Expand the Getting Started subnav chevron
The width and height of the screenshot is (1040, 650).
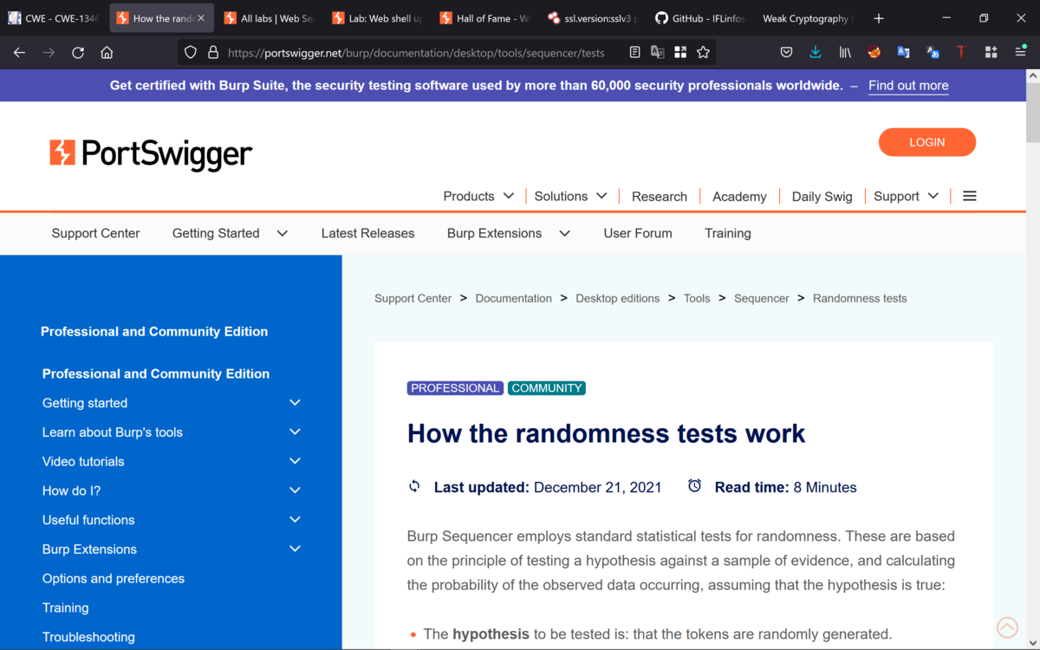coord(282,233)
